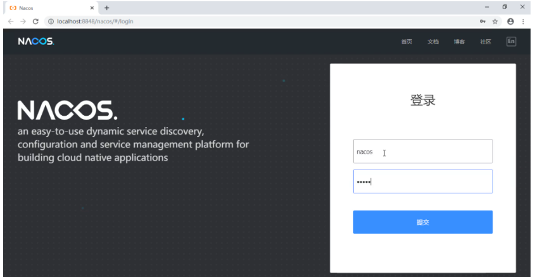The width and height of the screenshot is (535, 277).
Task: Focus the password input field
Action: 423,182
